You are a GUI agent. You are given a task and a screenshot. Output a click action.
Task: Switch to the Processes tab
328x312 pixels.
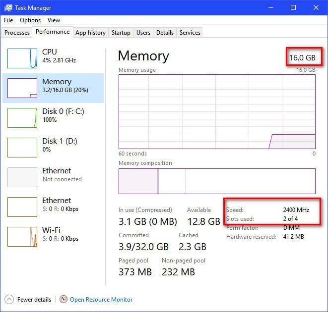click(x=17, y=33)
